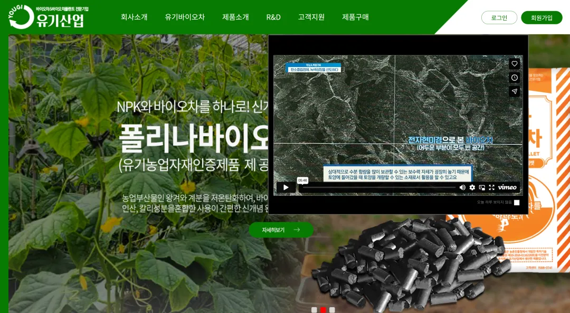Add video to Watch Later clock icon

[x=515, y=78]
